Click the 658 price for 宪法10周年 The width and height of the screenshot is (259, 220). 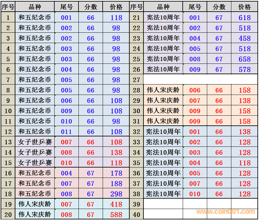pos(244,59)
